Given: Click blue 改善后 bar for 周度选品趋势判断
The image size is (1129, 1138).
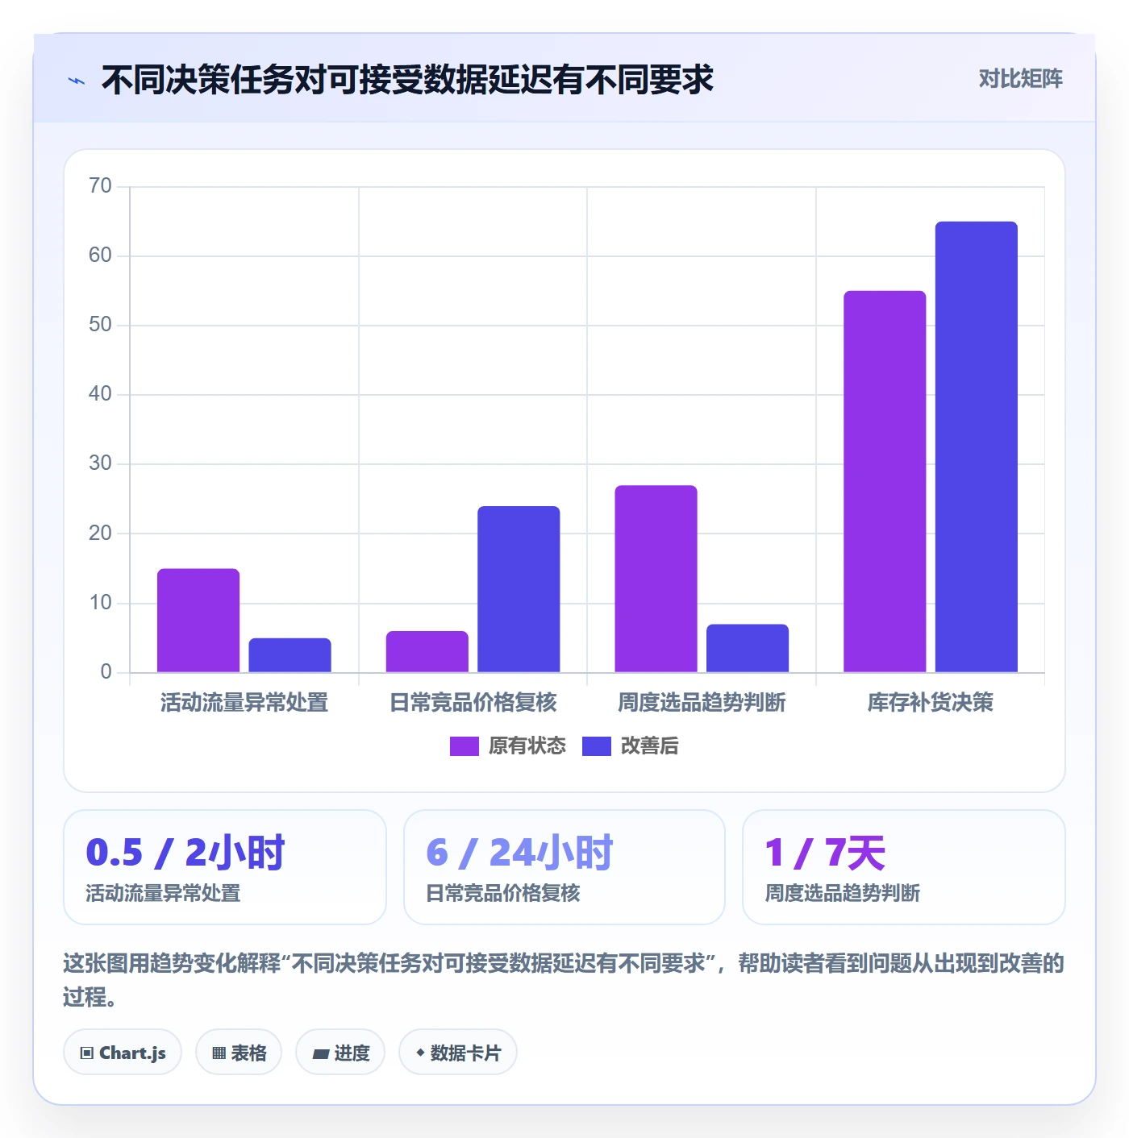Looking at the screenshot, I should coord(748,648).
